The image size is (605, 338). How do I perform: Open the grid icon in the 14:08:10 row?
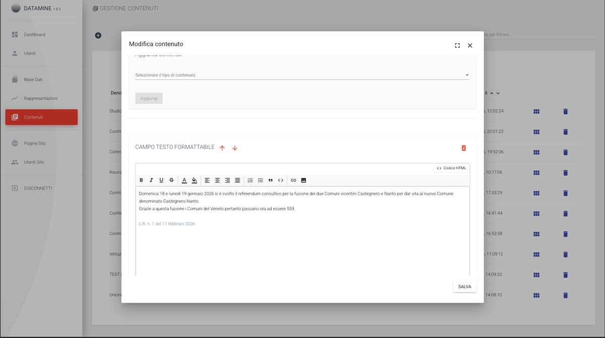click(x=536, y=295)
